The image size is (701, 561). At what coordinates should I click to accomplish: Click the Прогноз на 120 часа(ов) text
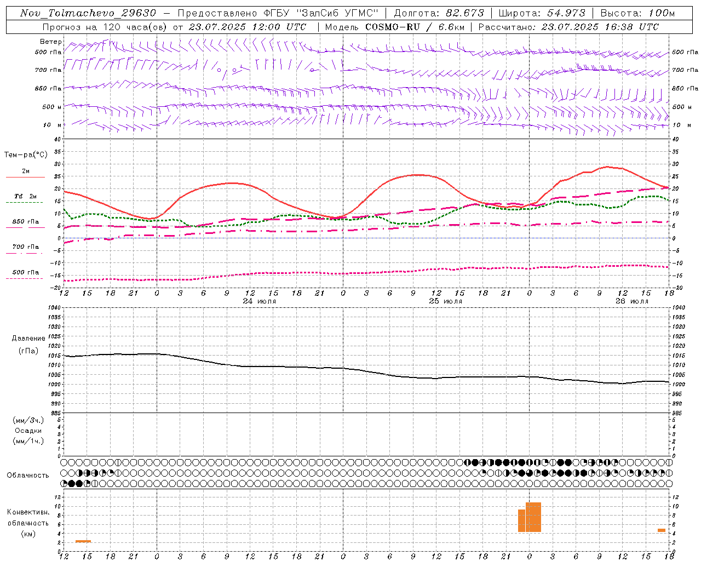click(106, 27)
